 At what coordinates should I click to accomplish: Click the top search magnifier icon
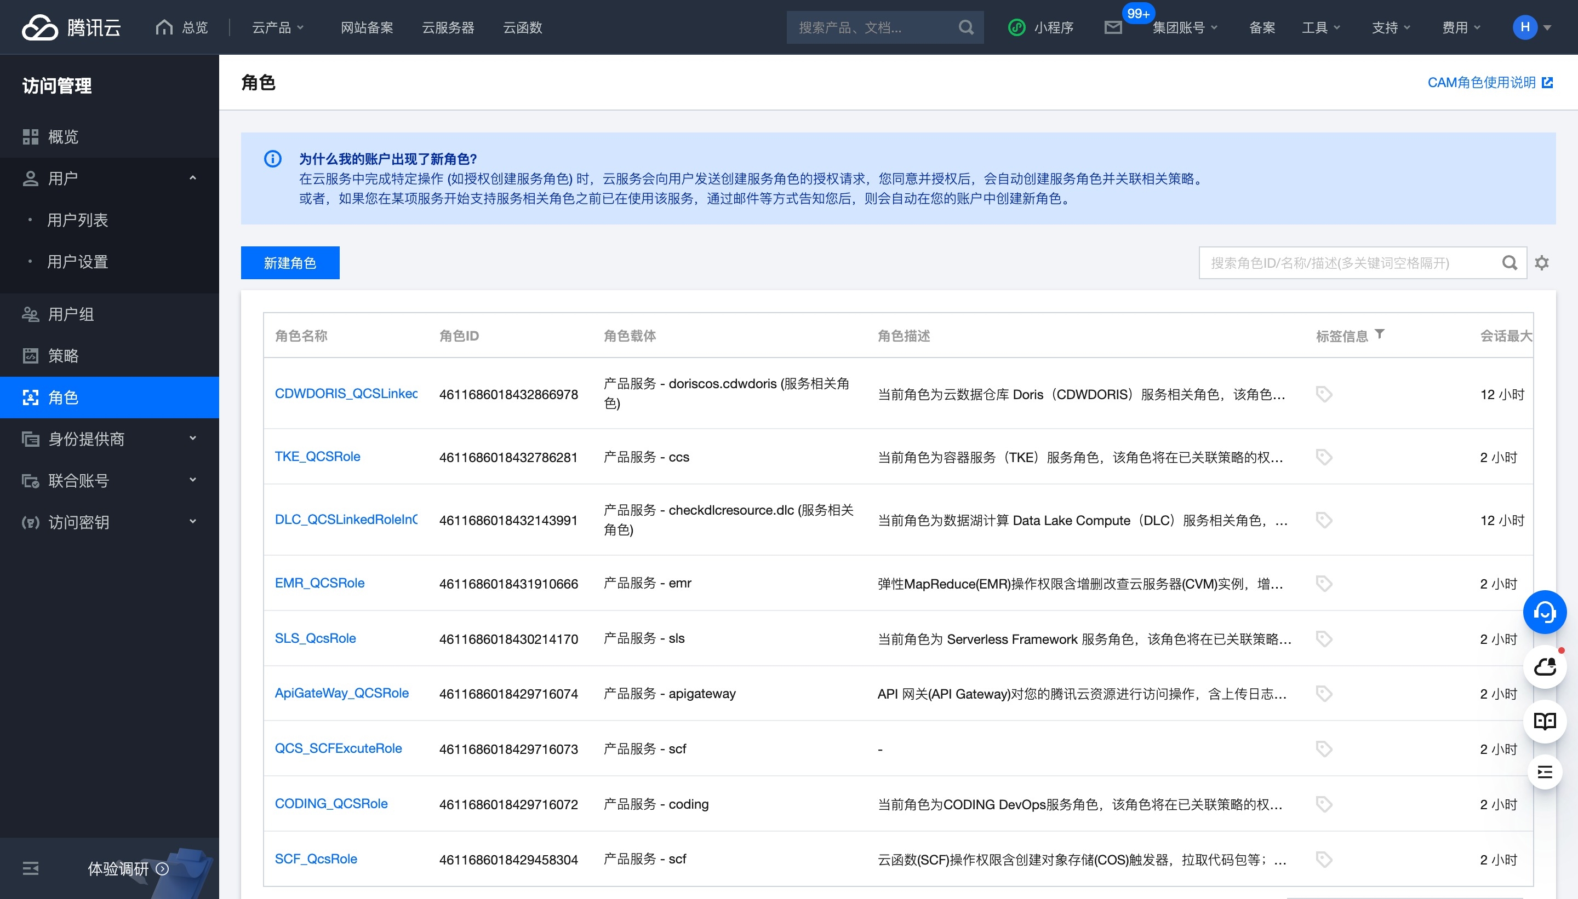[966, 27]
